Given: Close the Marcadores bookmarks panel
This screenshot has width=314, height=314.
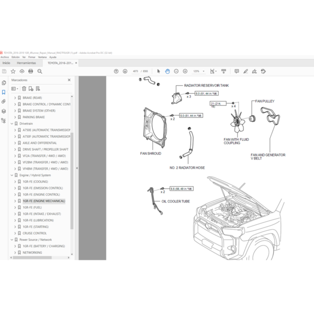Looking at the screenshot, I should coord(69,80).
